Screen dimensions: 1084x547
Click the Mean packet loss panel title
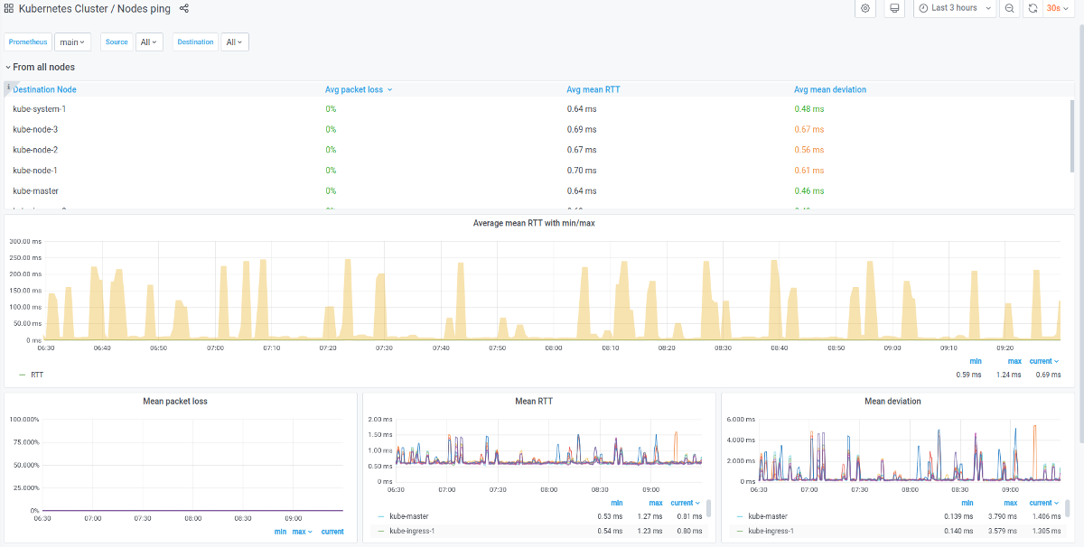click(175, 401)
